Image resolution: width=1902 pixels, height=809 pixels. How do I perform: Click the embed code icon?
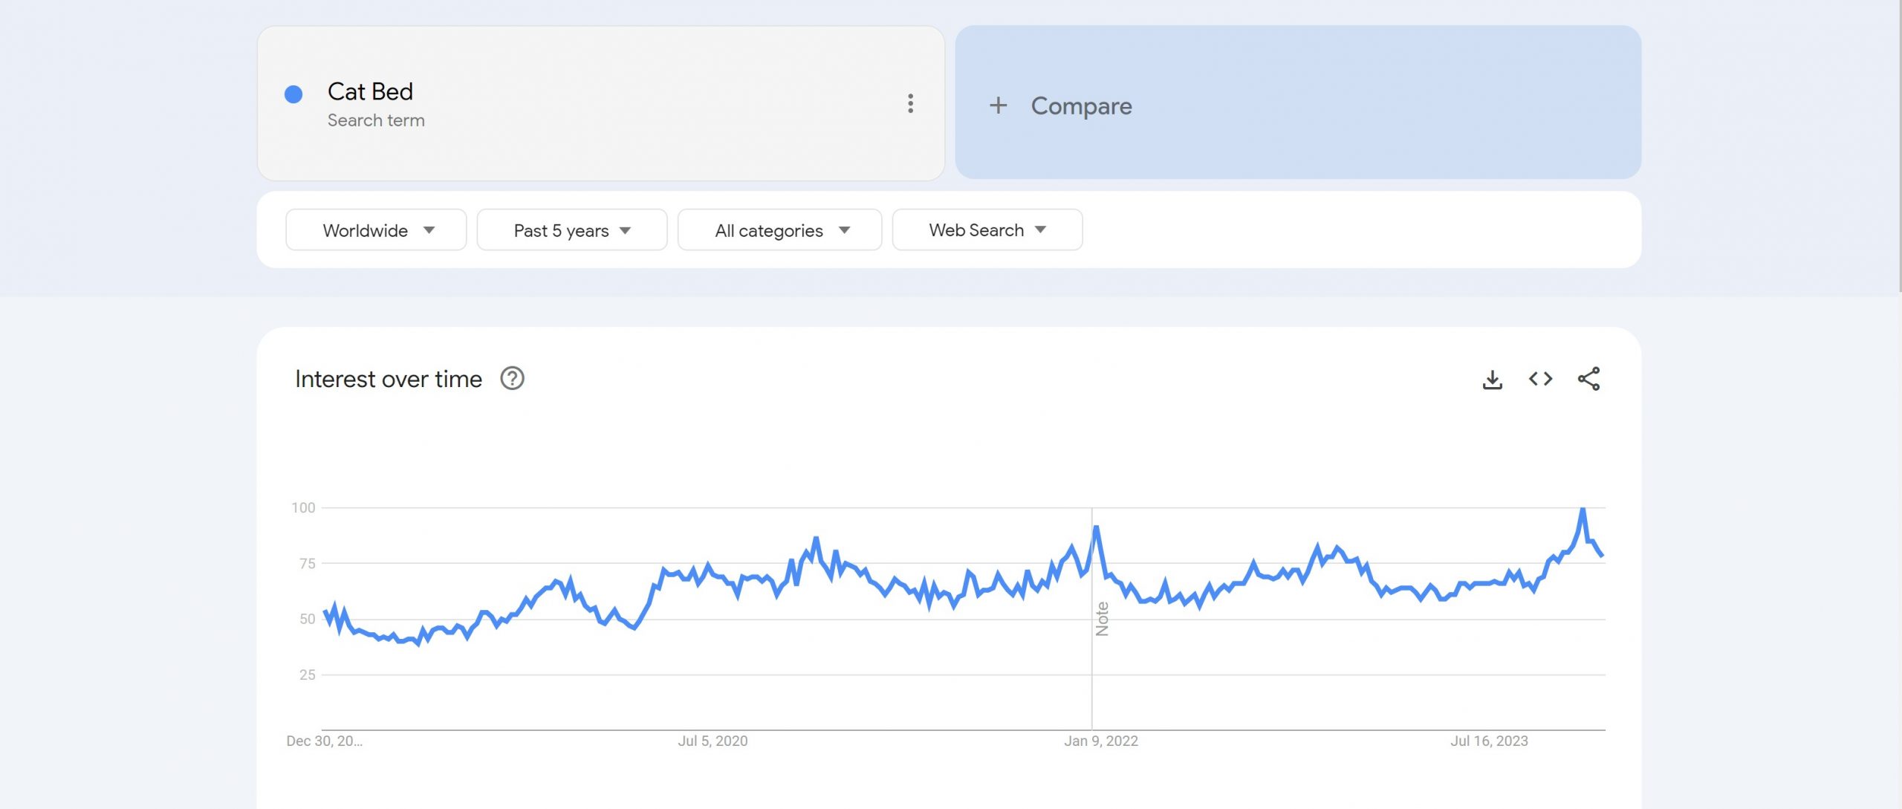1540,380
